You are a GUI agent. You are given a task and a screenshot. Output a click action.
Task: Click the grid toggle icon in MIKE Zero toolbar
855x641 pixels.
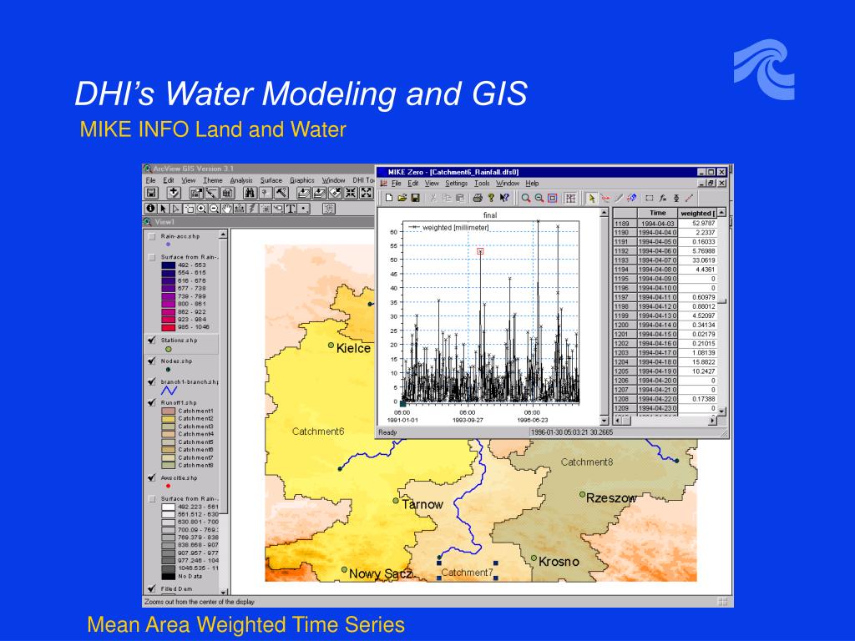click(570, 198)
